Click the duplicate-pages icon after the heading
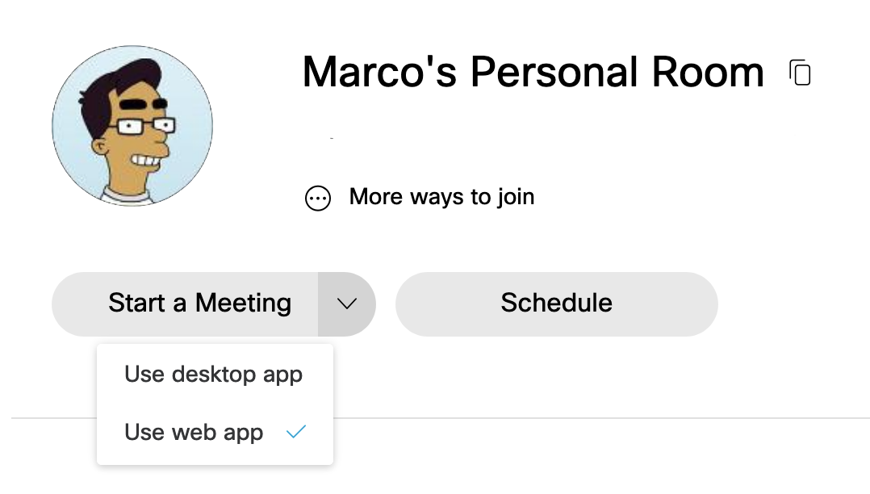Screen dimensions: 870x494 click(x=800, y=73)
